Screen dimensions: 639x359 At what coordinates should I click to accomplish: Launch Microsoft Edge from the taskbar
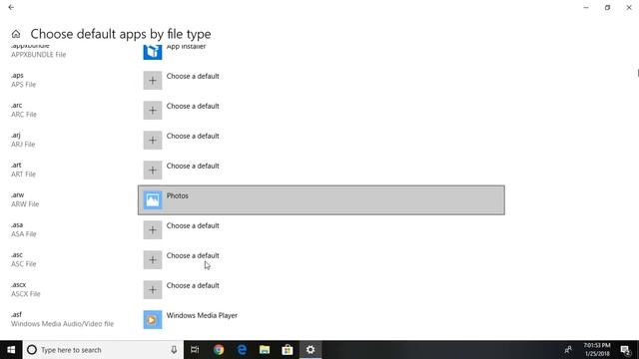pyautogui.click(x=242, y=350)
